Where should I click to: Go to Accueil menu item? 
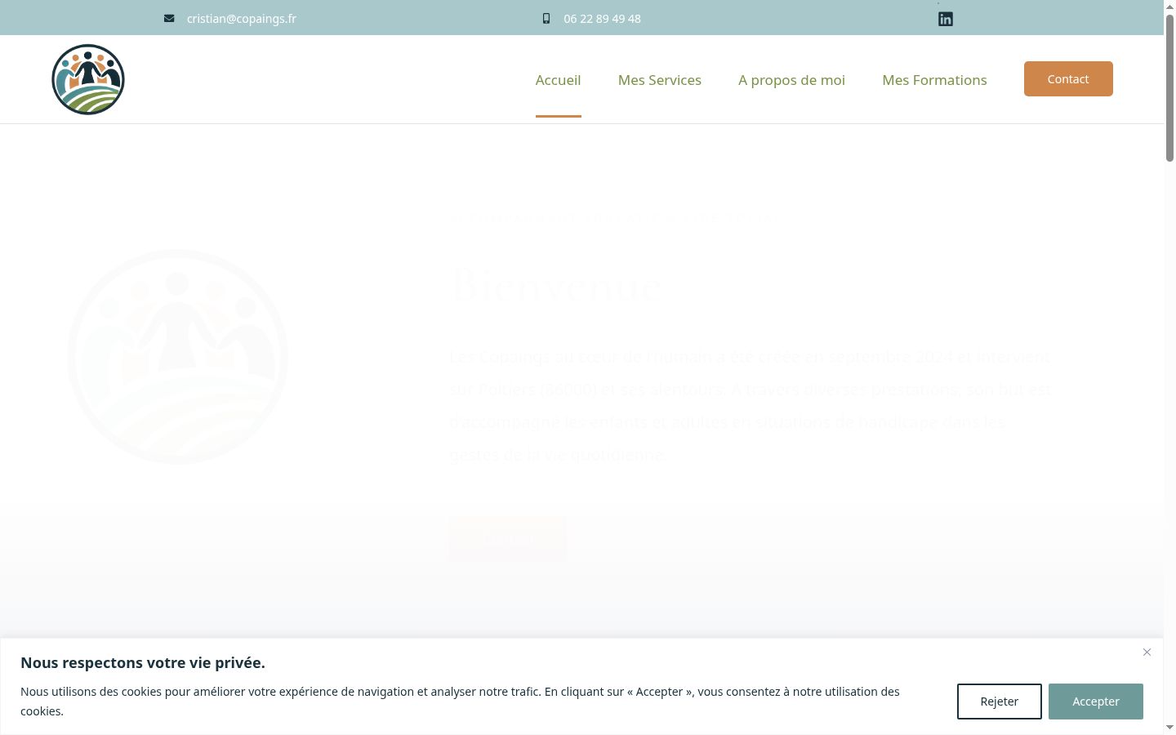tap(558, 79)
